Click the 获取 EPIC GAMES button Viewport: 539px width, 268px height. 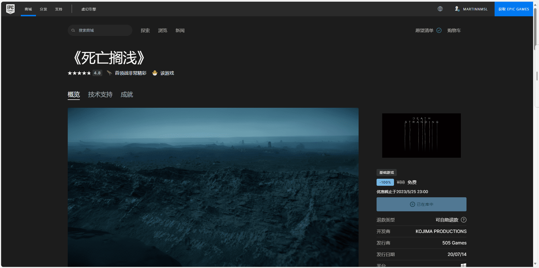click(514, 9)
